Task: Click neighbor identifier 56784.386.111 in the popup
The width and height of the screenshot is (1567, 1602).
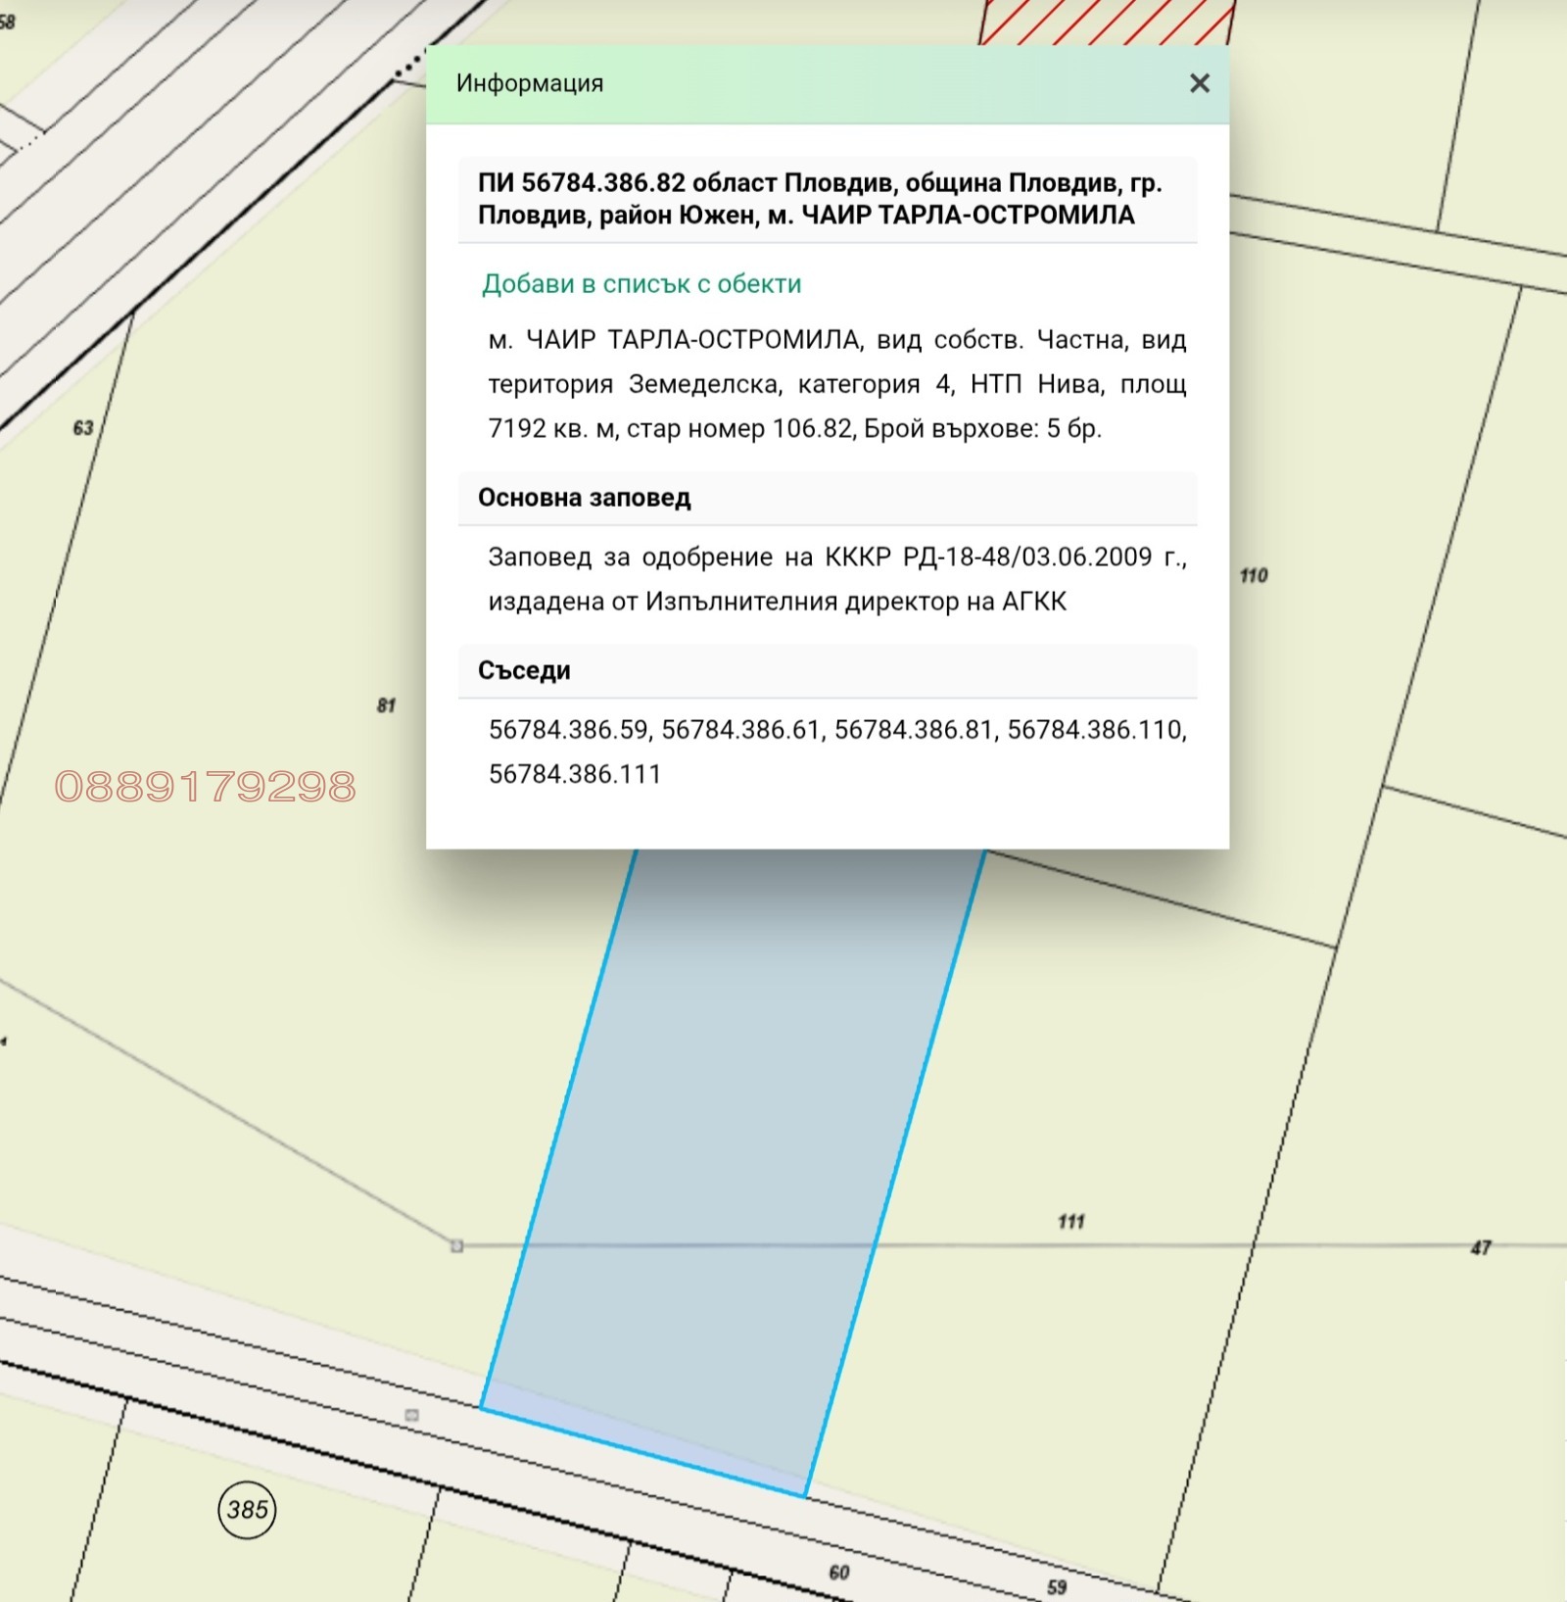Action: [575, 774]
